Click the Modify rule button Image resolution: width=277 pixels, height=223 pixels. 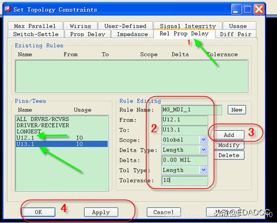point(229,145)
